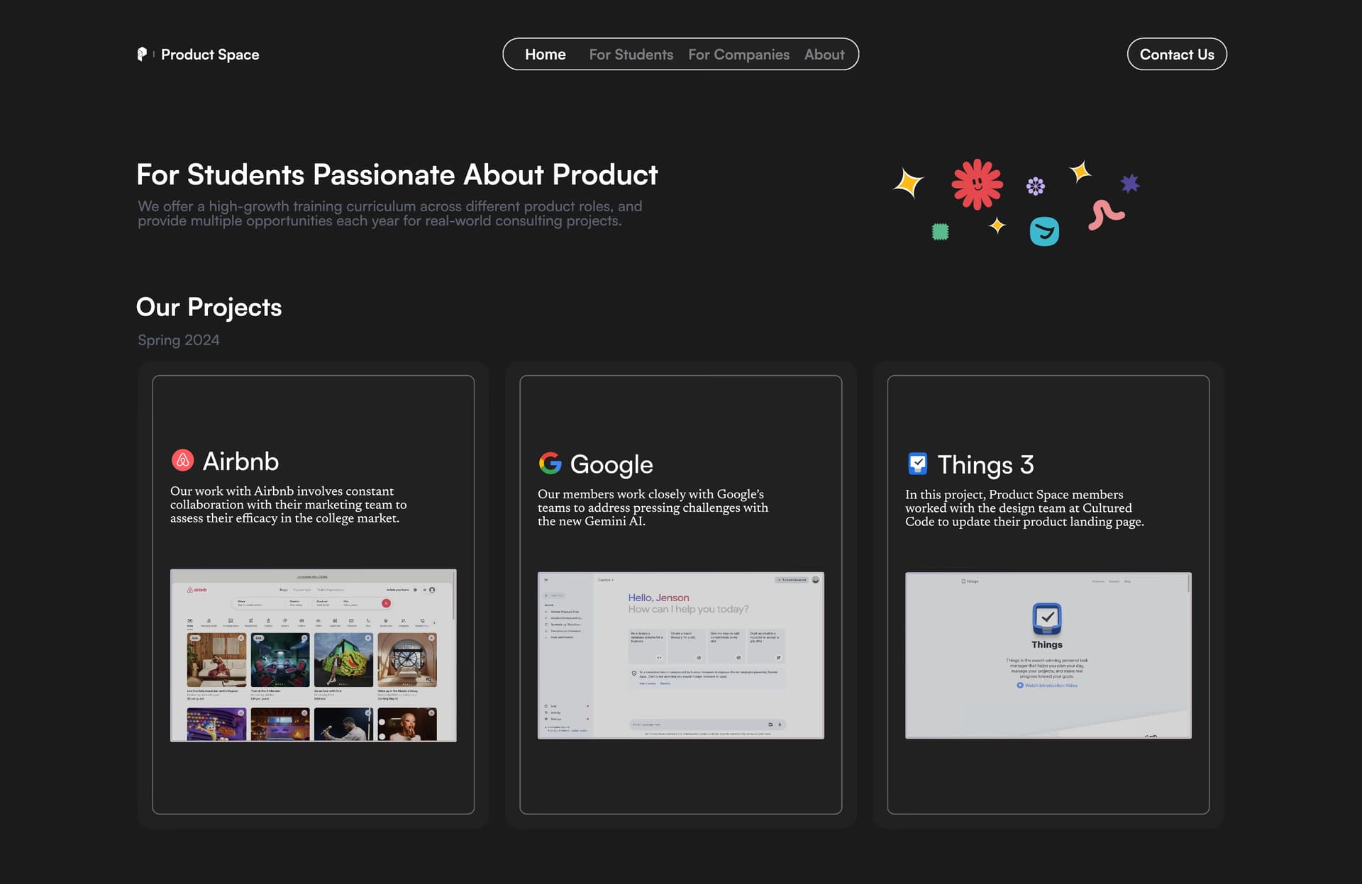Click the dark purple star burst sticker
Image resolution: width=1362 pixels, height=884 pixels.
pyautogui.click(x=1129, y=184)
